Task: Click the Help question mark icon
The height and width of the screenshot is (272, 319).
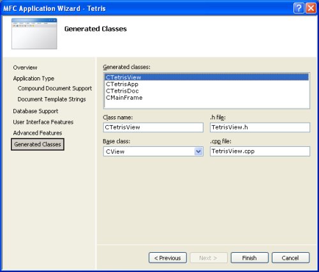Action: pos(299,8)
